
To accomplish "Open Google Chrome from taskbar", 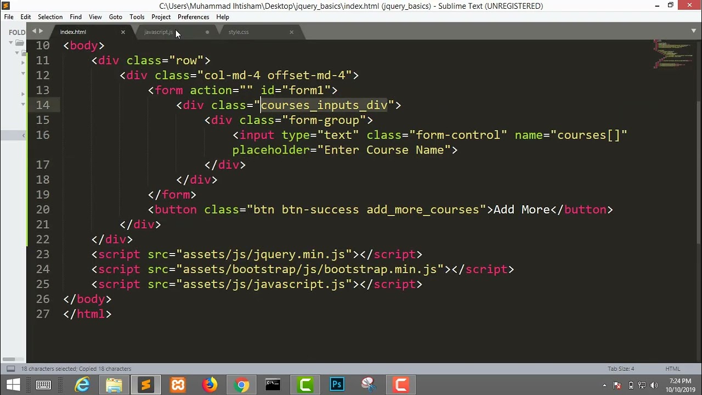I will point(241,385).
